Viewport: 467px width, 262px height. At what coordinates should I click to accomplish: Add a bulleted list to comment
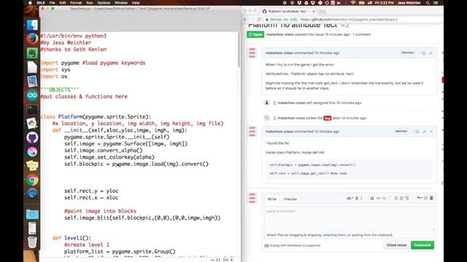[395, 198]
